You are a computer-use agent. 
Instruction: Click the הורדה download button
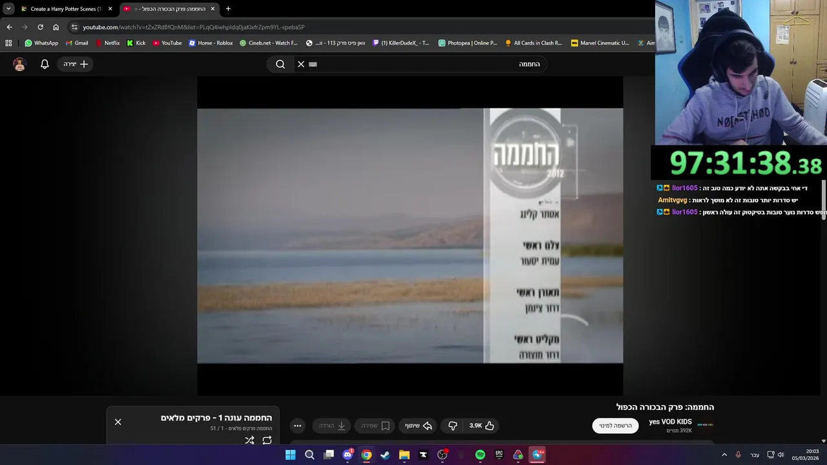(332, 426)
